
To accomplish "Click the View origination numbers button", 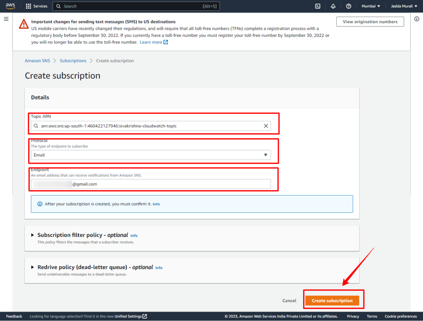I will (370, 21).
